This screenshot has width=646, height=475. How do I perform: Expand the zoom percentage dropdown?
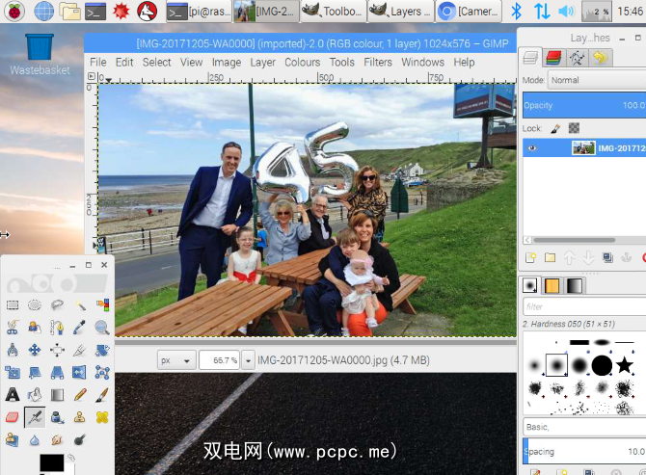point(248,360)
